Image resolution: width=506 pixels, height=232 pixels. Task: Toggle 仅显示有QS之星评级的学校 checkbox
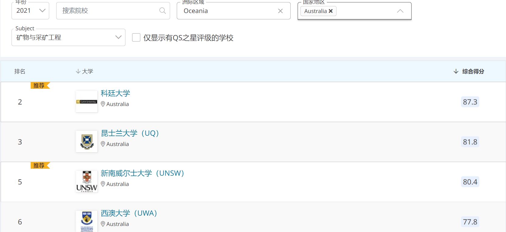pyautogui.click(x=136, y=38)
